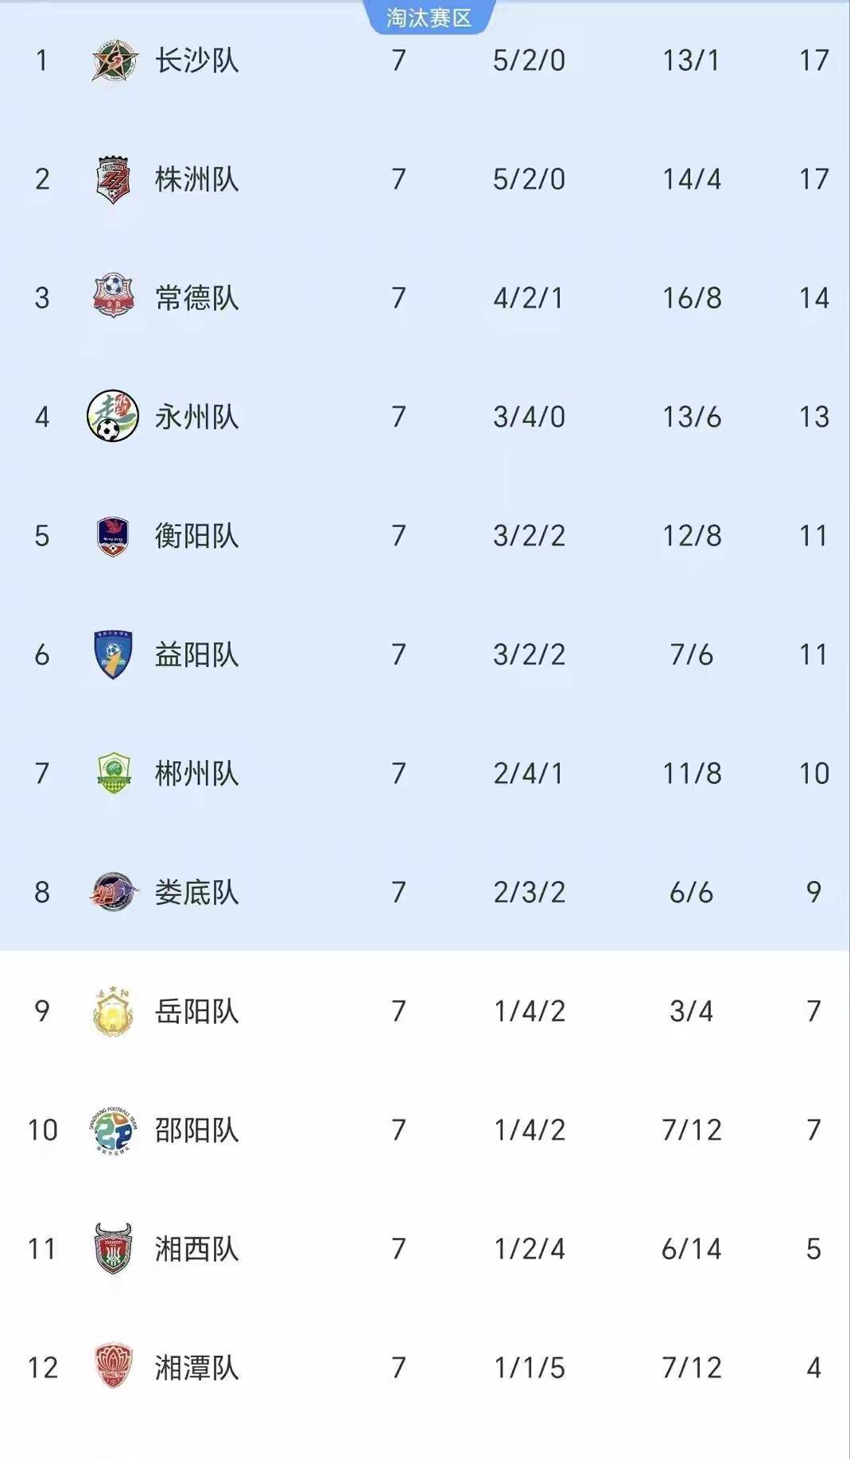Click 常德队 goals record 16/8
Viewport: 850px width, 1459px height.
tap(692, 298)
